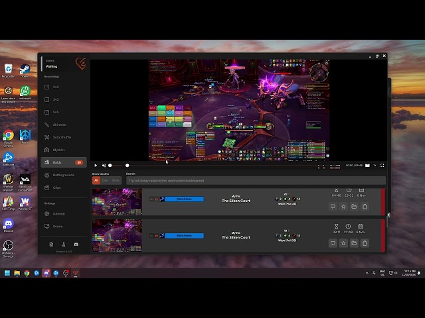The image size is (425, 318).
Task: Click the blue player name tag on Pull 34 row
Action: tap(185, 199)
